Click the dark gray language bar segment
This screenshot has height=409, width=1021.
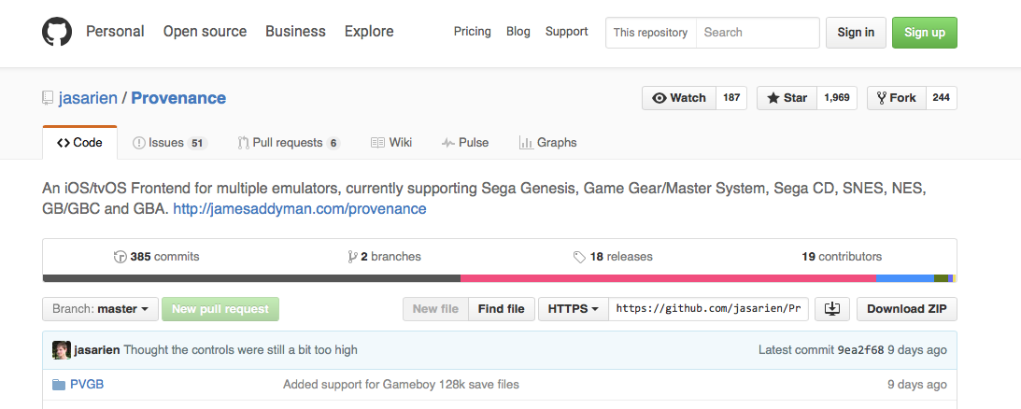point(251,278)
